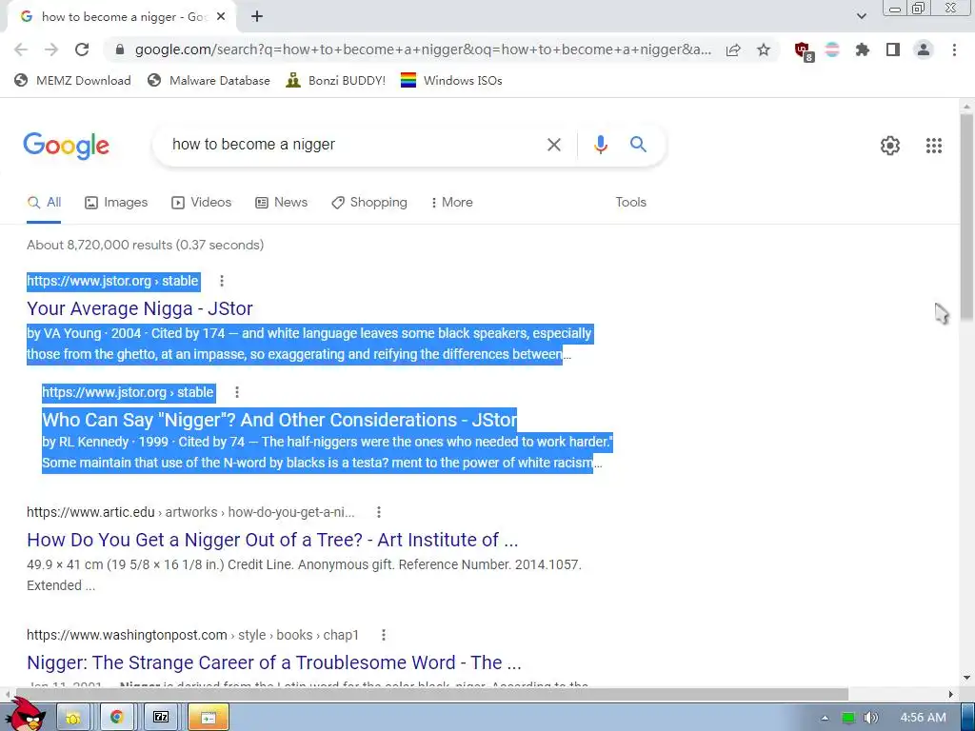
Task: Open the folder icon on the taskbar
Action: (73, 718)
